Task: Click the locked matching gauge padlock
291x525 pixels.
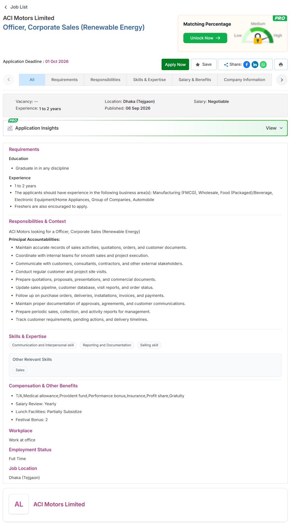Action: pyautogui.click(x=258, y=38)
